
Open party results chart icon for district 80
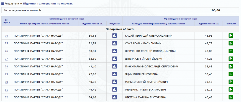[114, 82]
